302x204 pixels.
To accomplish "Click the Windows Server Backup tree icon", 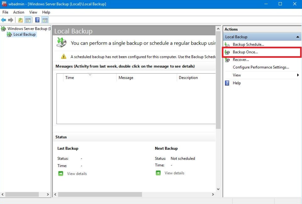I will (x=4, y=29).
